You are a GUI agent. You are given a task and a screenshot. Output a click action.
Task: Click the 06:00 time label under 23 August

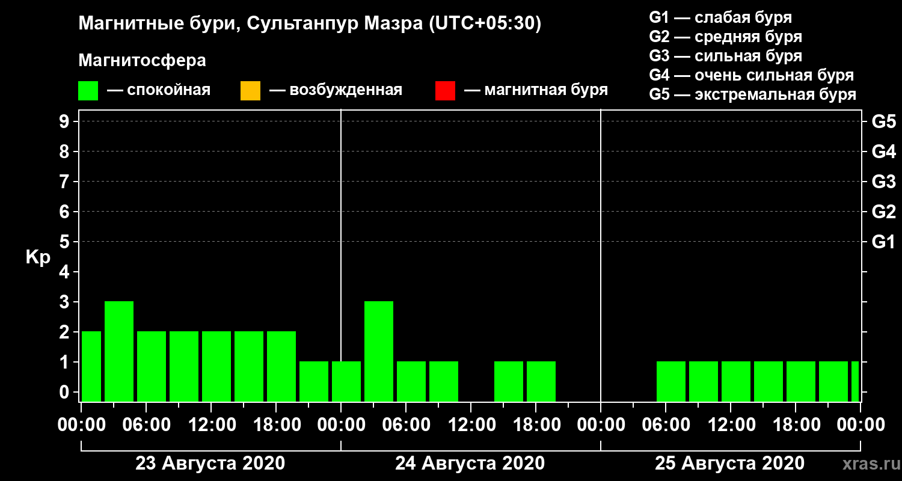tap(147, 425)
